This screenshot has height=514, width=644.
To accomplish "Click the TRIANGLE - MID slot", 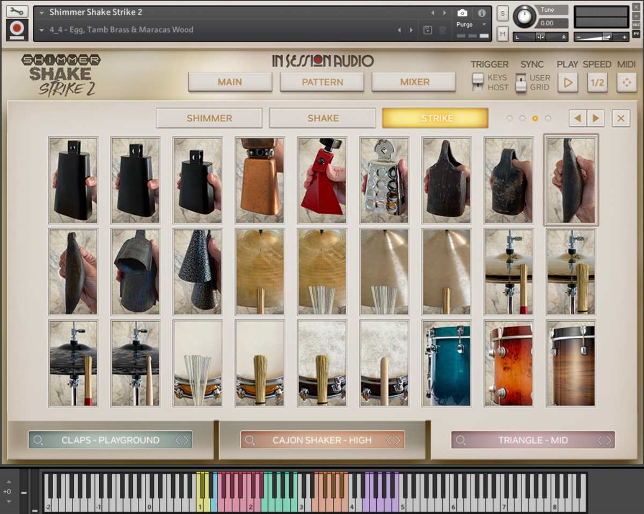I will [x=533, y=440].
